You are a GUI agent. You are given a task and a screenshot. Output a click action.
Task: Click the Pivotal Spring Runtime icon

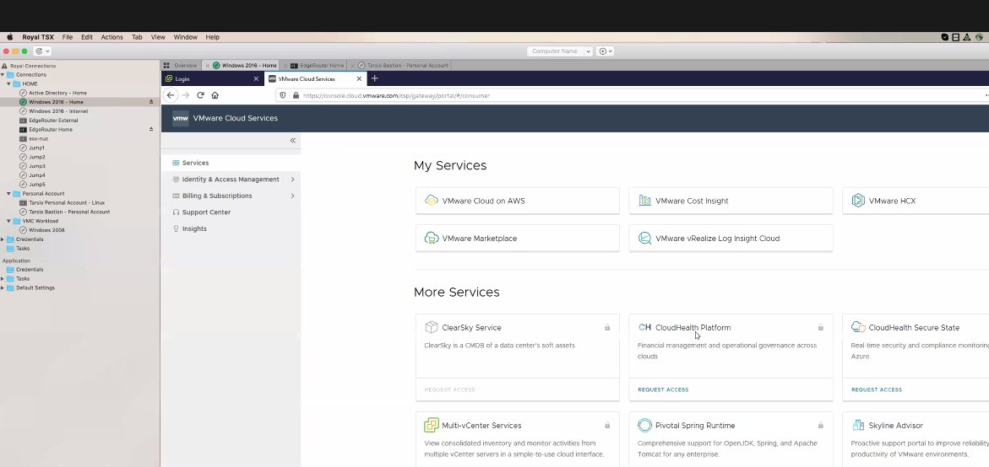pyautogui.click(x=644, y=426)
